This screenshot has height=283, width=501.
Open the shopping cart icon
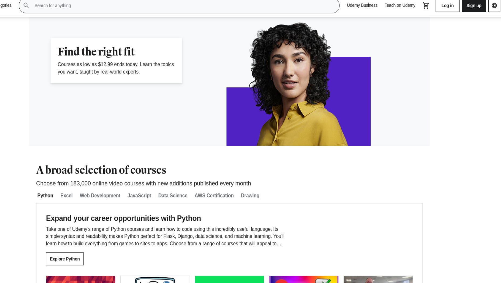[x=426, y=5]
